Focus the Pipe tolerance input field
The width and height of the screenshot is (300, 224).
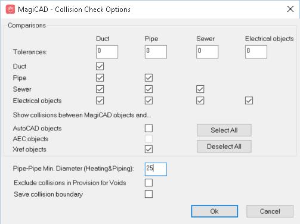[x=156, y=52]
